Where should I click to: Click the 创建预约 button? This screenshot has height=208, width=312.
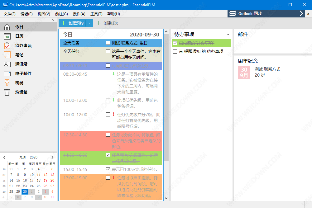click(72, 23)
